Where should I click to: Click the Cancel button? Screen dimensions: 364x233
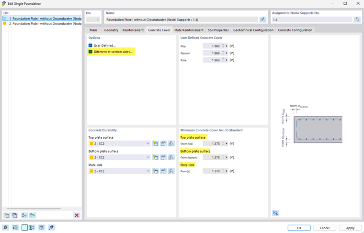tap(325, 228)
